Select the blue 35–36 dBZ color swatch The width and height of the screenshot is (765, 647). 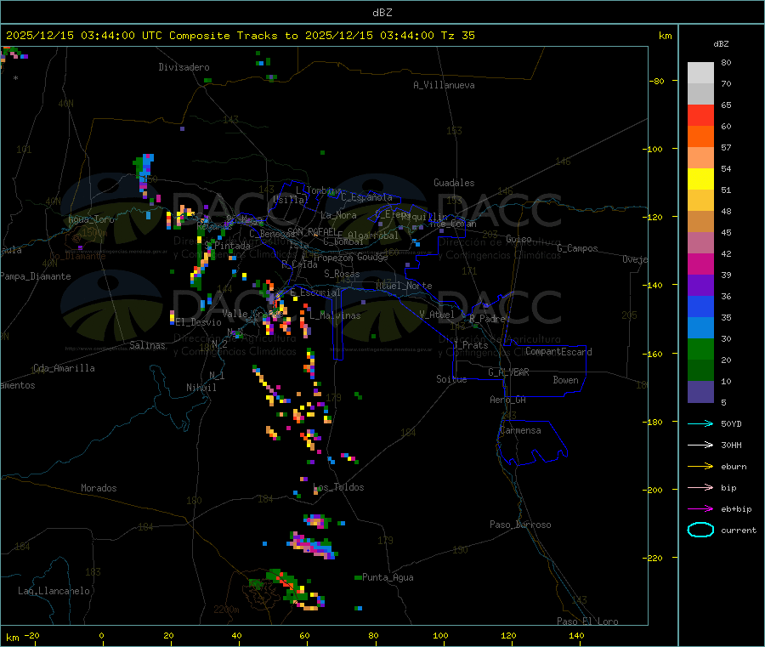coord(700,306)
